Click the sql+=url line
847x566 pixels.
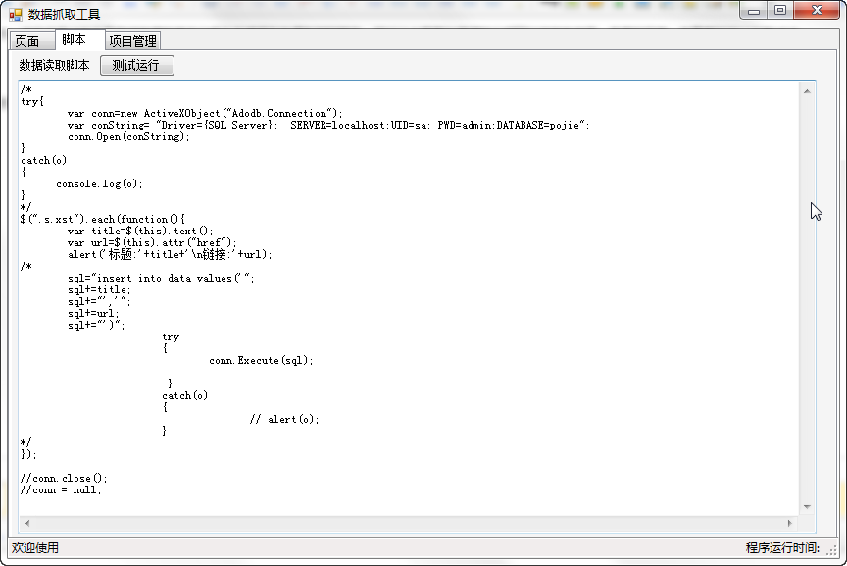[93, 313]
